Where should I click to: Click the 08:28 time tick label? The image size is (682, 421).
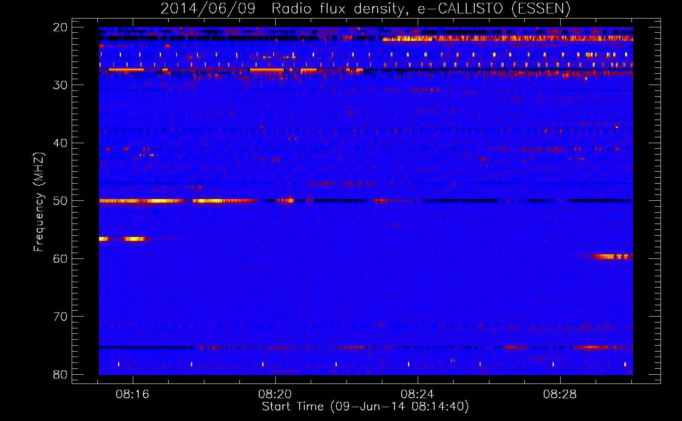click(560, 394)
